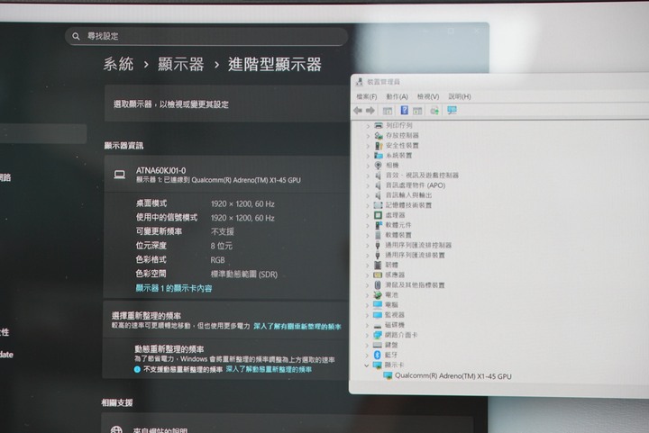Click the show/hide action pane toolbar icon

pos(417,111)
